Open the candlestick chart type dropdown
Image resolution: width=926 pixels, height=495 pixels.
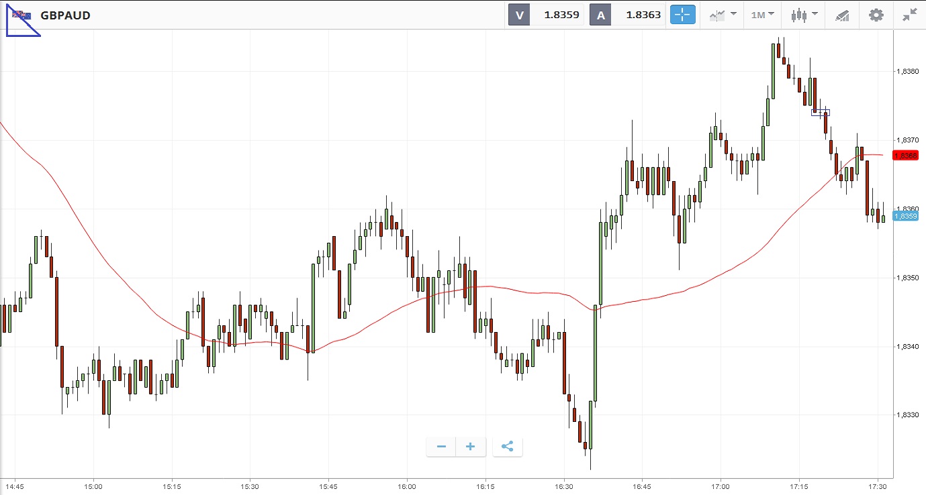804,15
